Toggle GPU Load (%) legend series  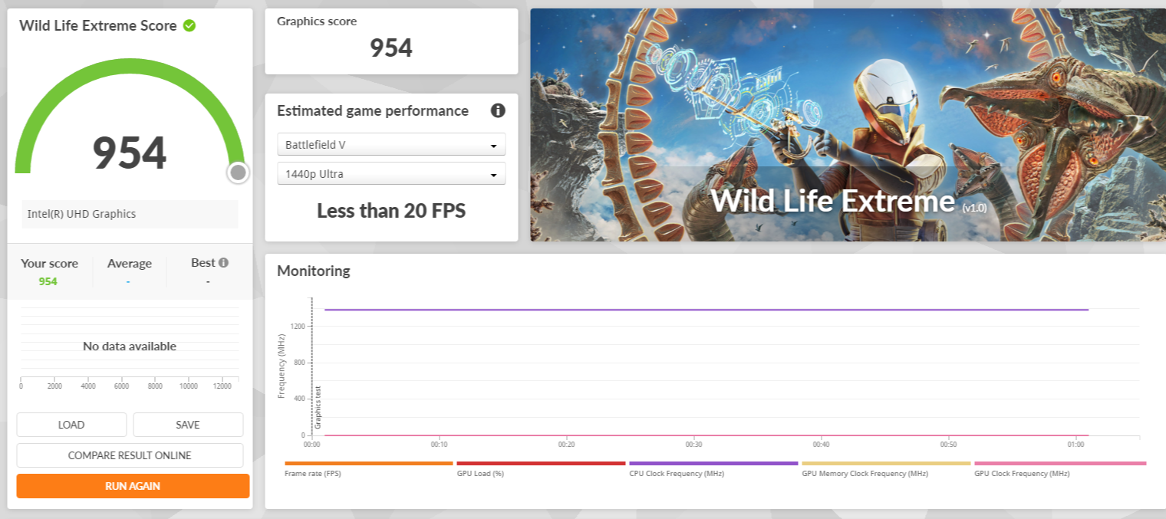pos(541,469)
